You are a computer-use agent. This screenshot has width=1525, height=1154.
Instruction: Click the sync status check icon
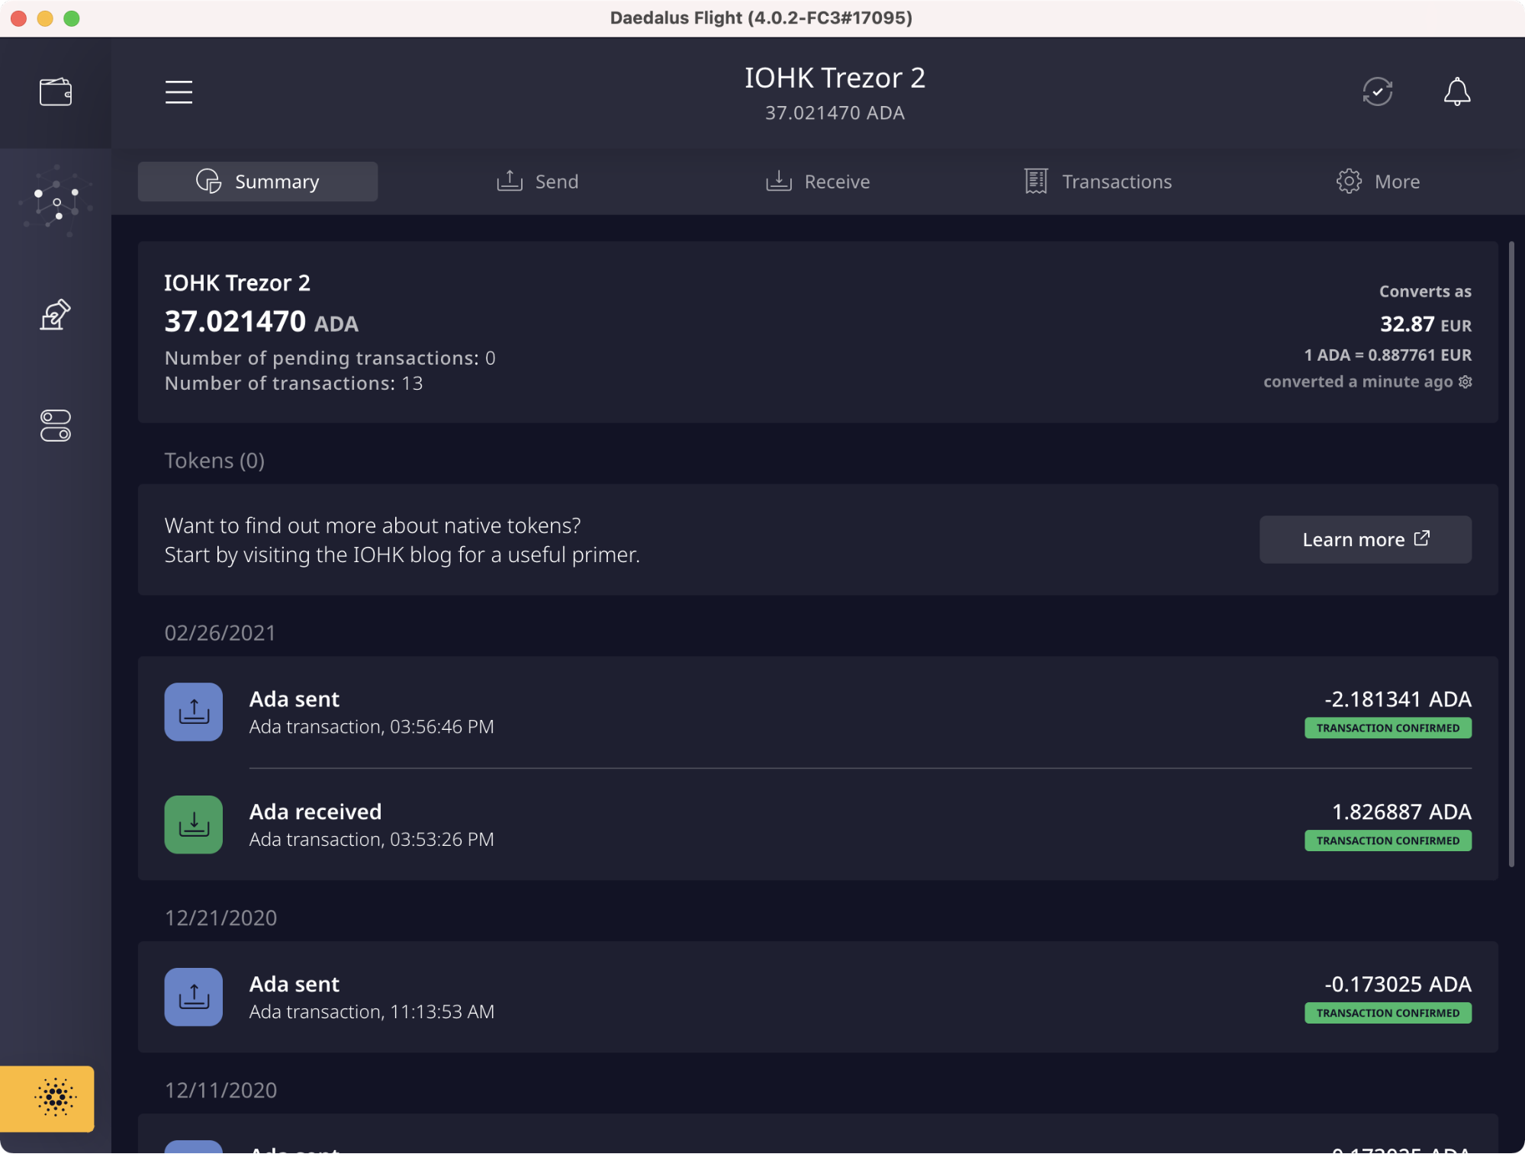(x=1378, y=92)
